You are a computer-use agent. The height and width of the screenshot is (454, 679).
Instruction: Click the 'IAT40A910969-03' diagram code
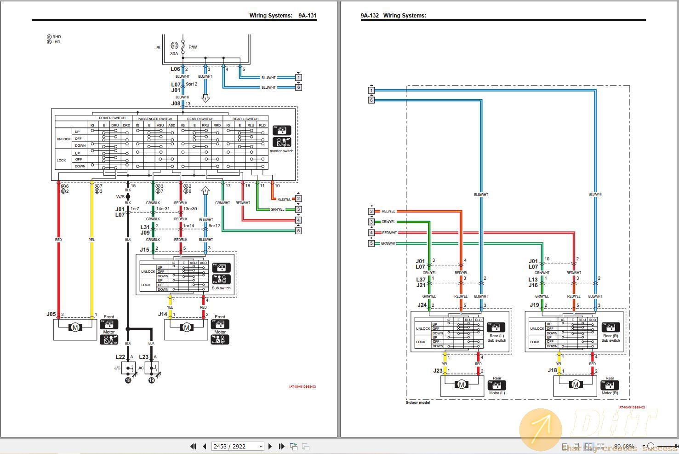click(x=631, y=407)
